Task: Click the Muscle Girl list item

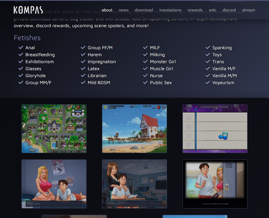Action: point(162,69)
